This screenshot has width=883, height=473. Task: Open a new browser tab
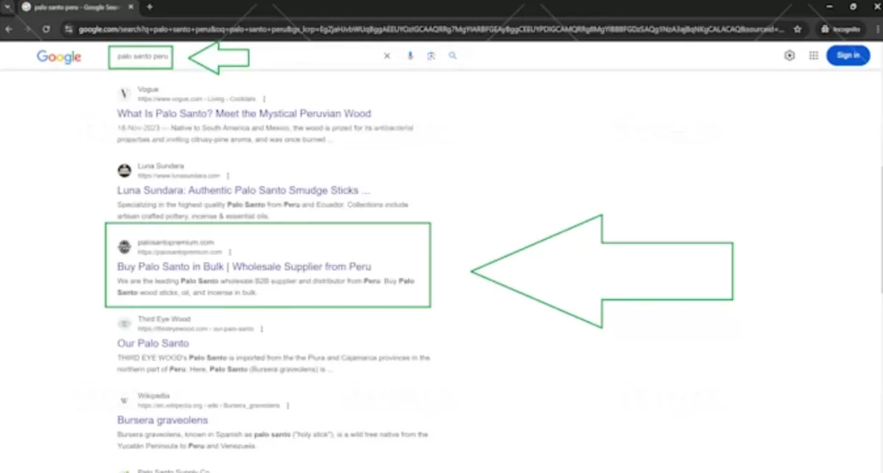pos(149,7)
